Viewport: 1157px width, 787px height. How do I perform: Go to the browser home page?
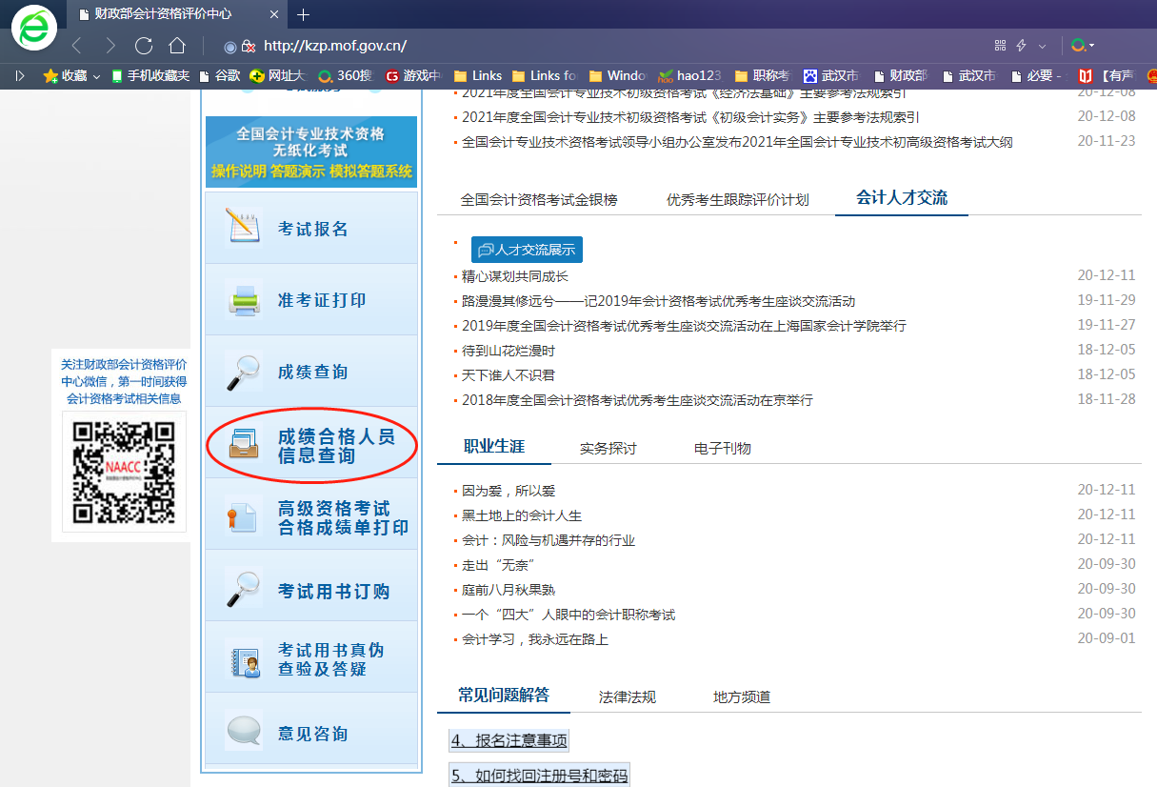[176, 46]
